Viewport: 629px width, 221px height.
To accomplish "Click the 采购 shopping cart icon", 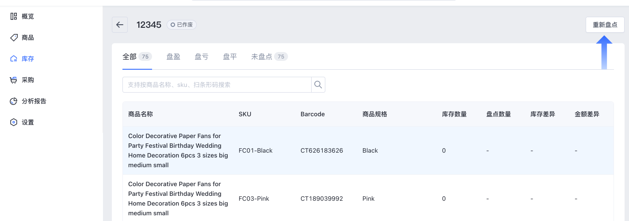I will click(14, 80).
